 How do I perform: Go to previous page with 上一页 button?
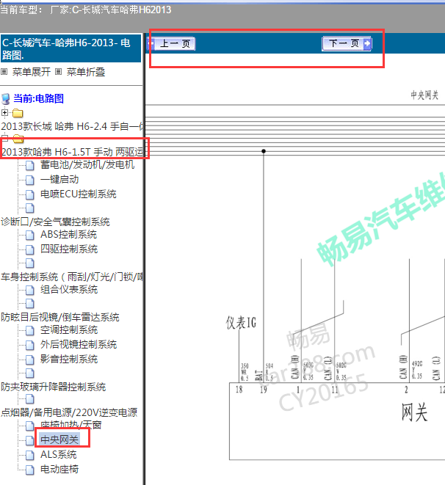point(172,43)
